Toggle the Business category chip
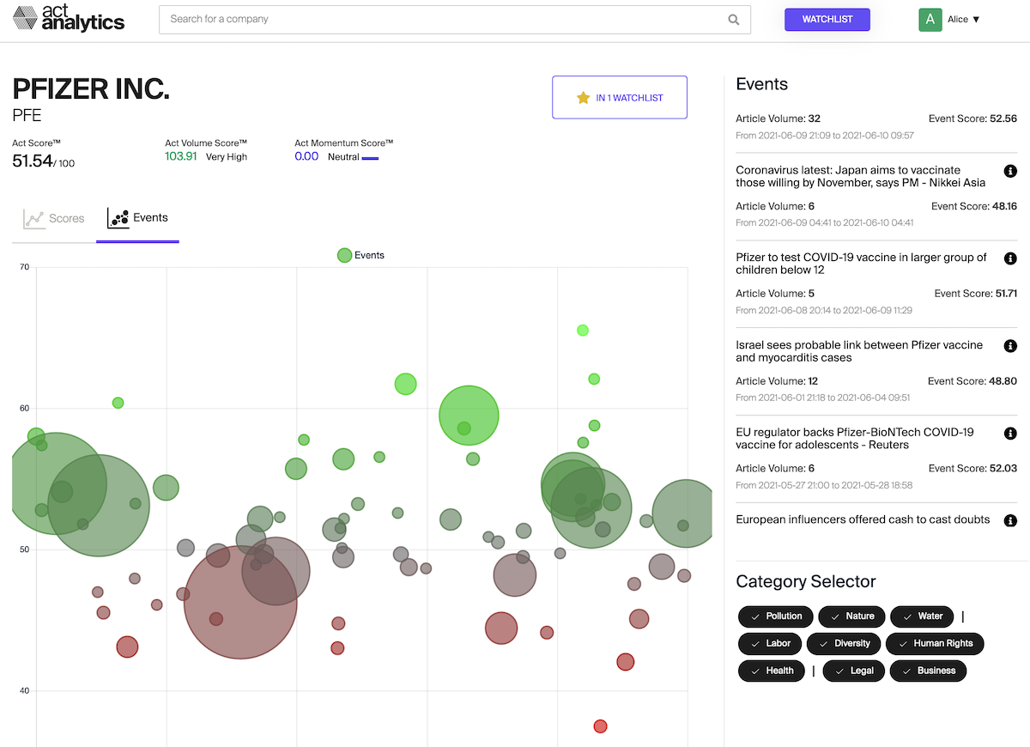1030x747 pixels. (928, 671)
